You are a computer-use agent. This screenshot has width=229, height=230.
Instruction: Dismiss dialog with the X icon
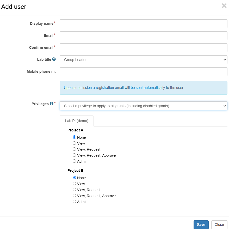point(224,6)
